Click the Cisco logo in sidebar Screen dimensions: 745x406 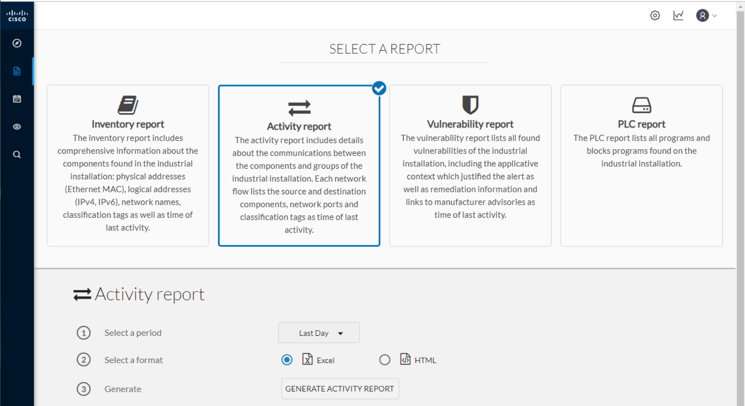[x=17, y=16]
